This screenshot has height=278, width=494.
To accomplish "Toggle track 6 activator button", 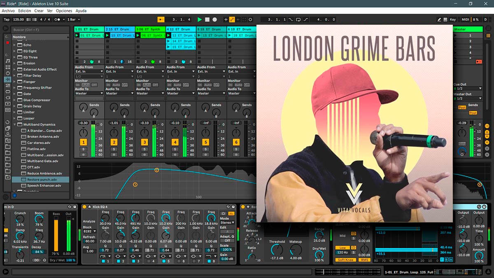I will (x=236, y=142).
